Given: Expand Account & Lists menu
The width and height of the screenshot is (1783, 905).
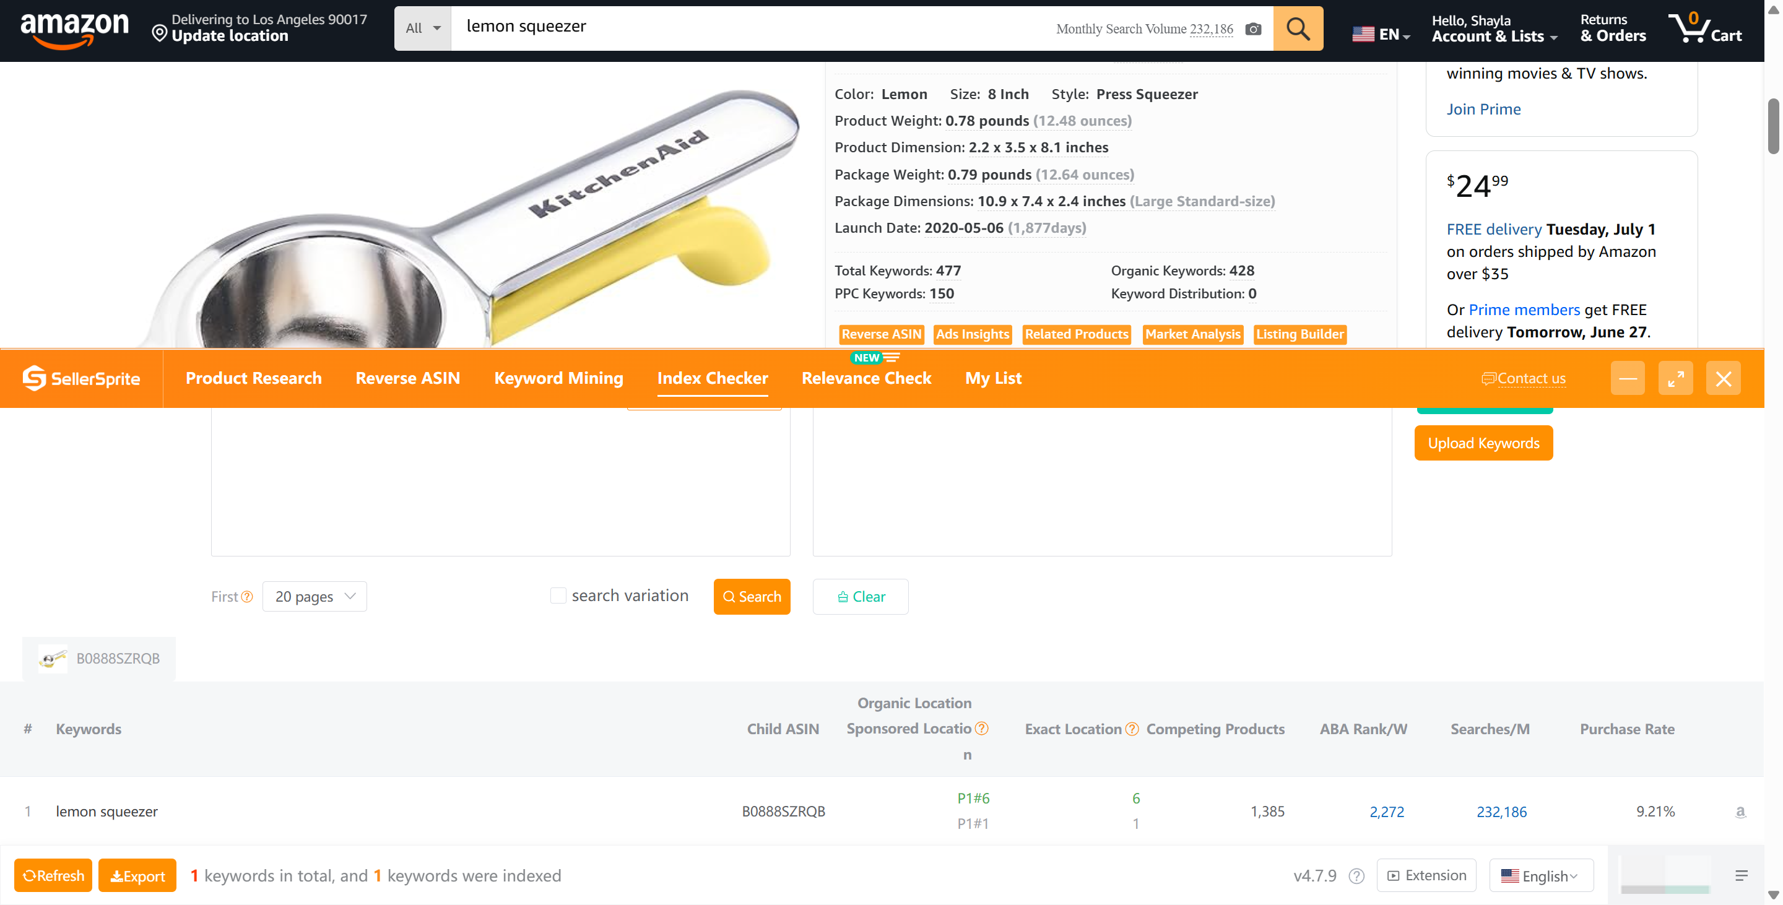Looking at the screenshot, I should point(1495,28).
